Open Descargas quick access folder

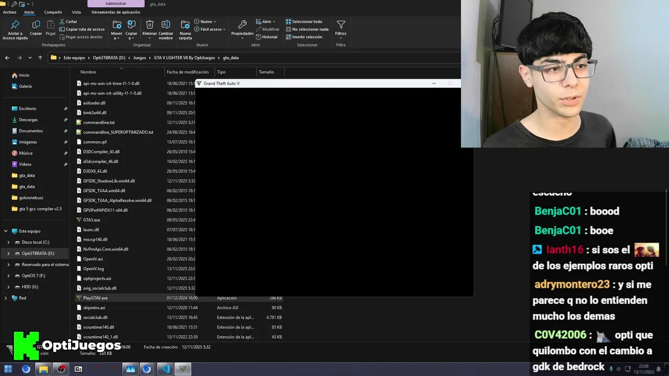28,120
